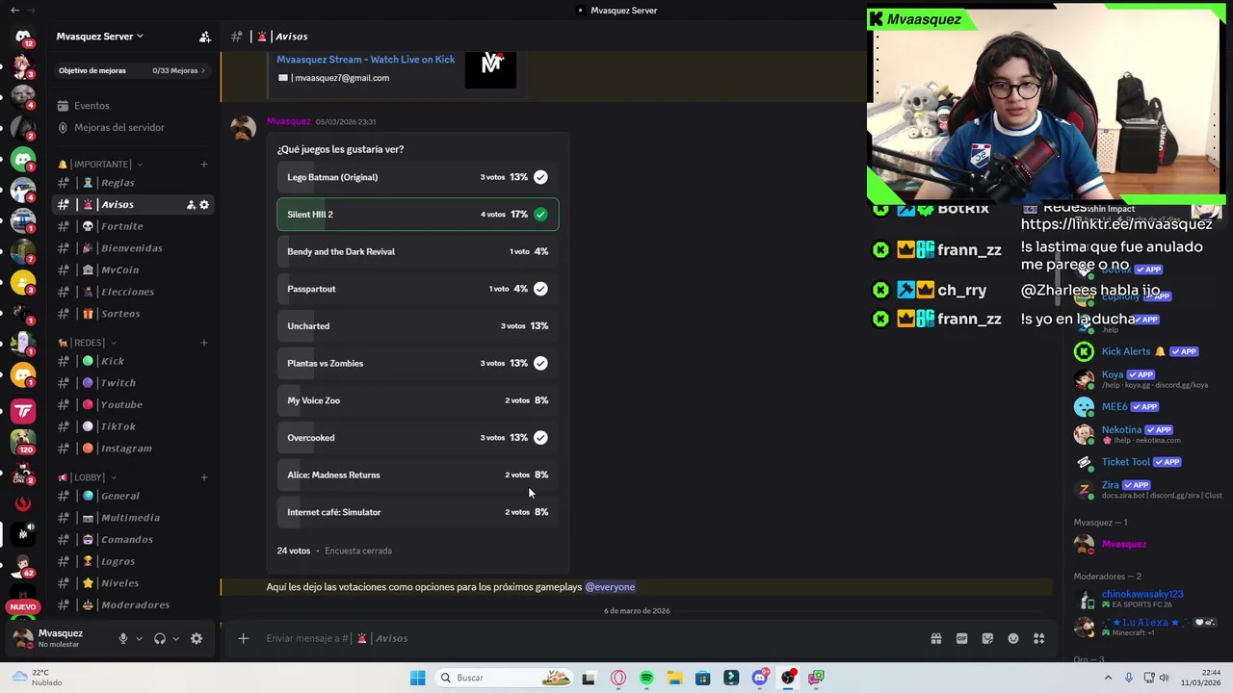The image size is (1233, 693).
Task: Click the Windows Start button
Action: tap(417, 678)
